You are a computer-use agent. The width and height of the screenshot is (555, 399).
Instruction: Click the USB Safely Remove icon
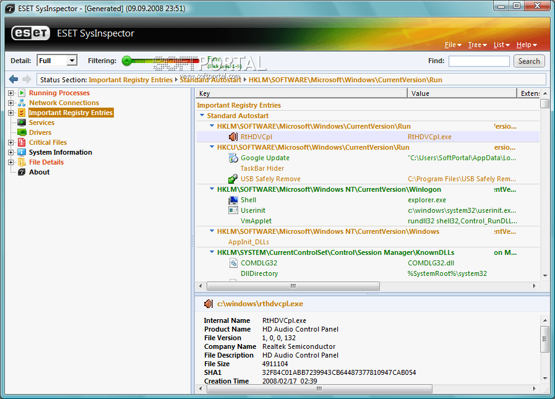point(233,179)
